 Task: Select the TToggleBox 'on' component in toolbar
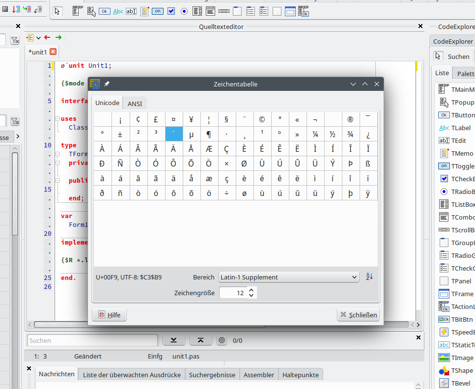pos(158,11)
